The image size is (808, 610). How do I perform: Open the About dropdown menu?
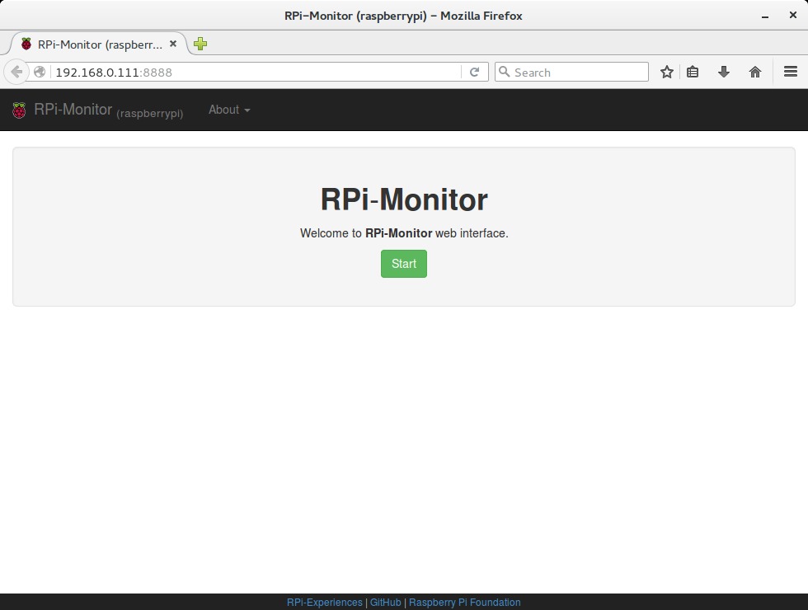click(228, 109)
